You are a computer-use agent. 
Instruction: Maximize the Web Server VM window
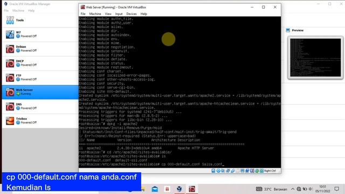tap(264, 7)
